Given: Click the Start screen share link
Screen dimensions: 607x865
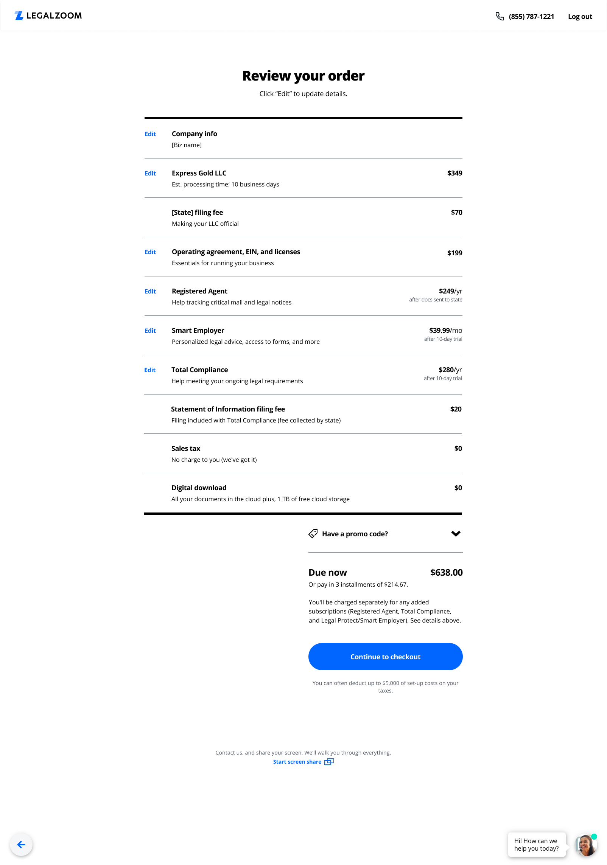Looking at the screenshot, I should coord(297,762).
